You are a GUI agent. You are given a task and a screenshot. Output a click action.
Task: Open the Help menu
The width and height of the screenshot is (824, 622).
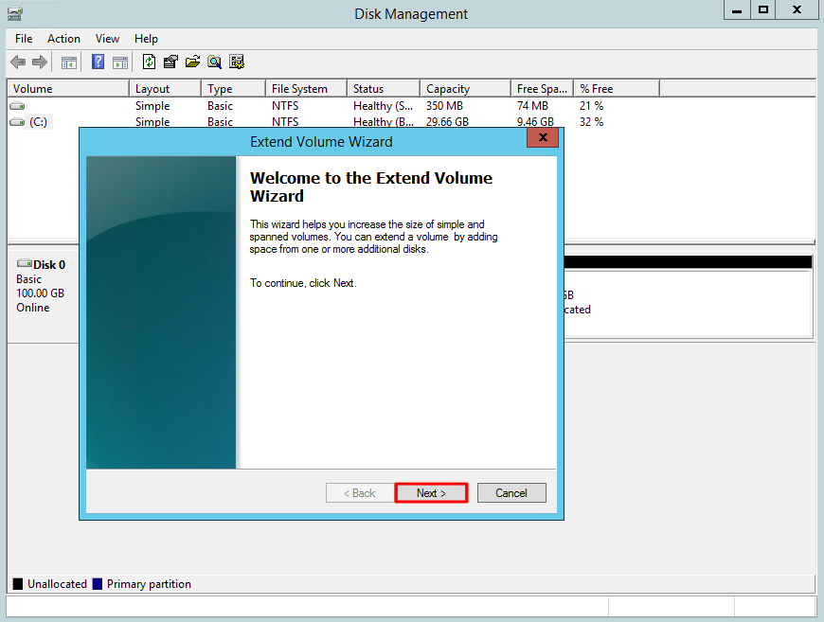pyautogui.click(x=146, y=39)
